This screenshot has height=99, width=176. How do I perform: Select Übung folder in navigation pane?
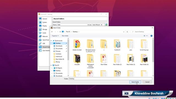pos(58,62)
